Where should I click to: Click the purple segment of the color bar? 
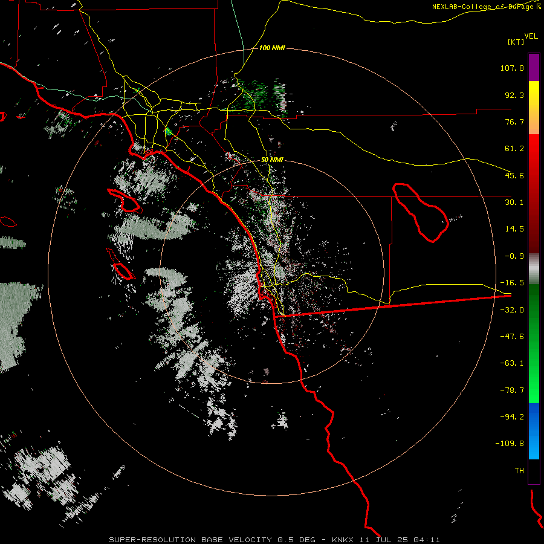534,67
